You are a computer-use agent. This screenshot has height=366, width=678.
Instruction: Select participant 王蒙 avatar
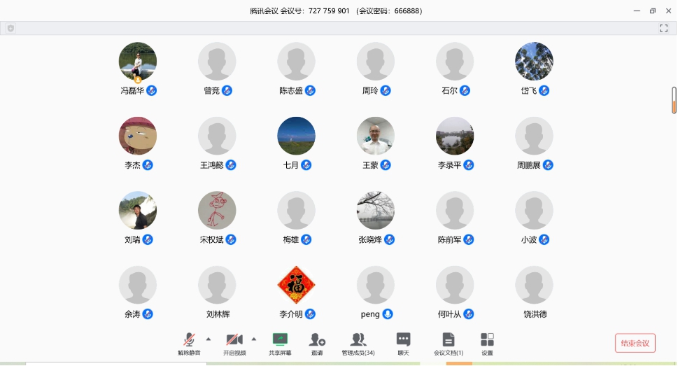pos(375,136)
